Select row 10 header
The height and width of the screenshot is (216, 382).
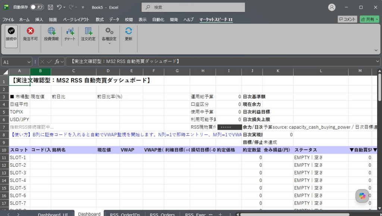click(x=4, y=150)
